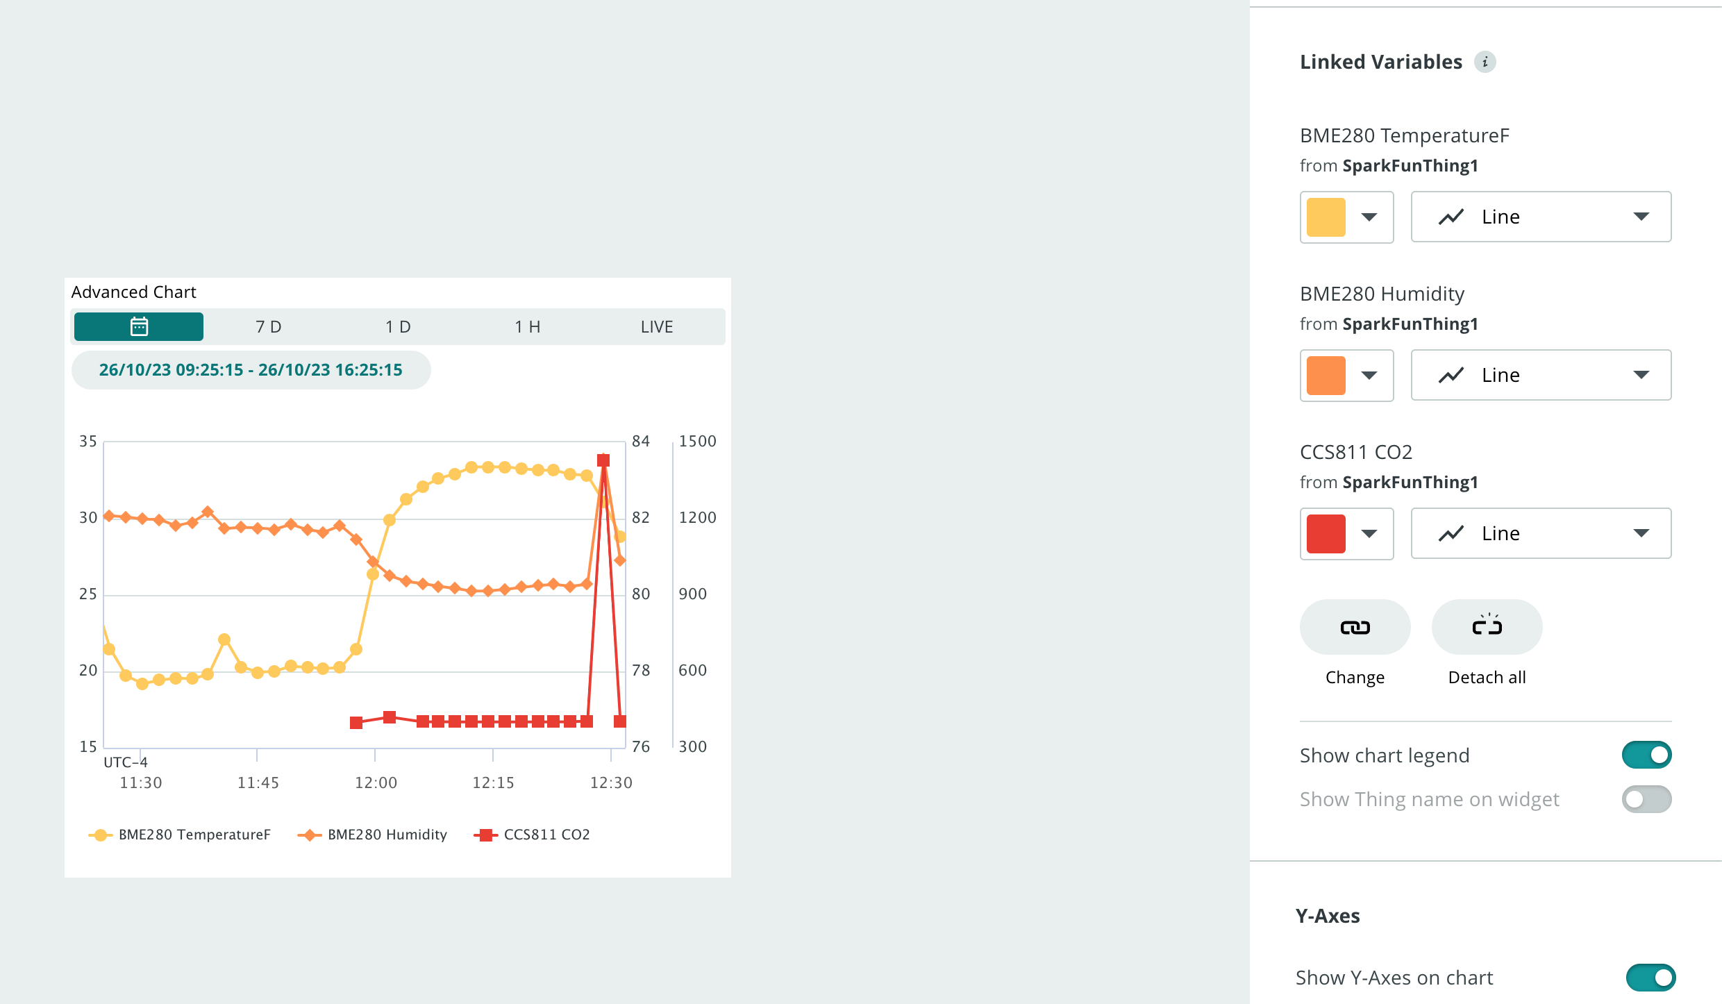Screen dimensions: 1722x1004
Task: Click the line chart icon for BME280 Humidity
Action: [x=1453, y=375]
